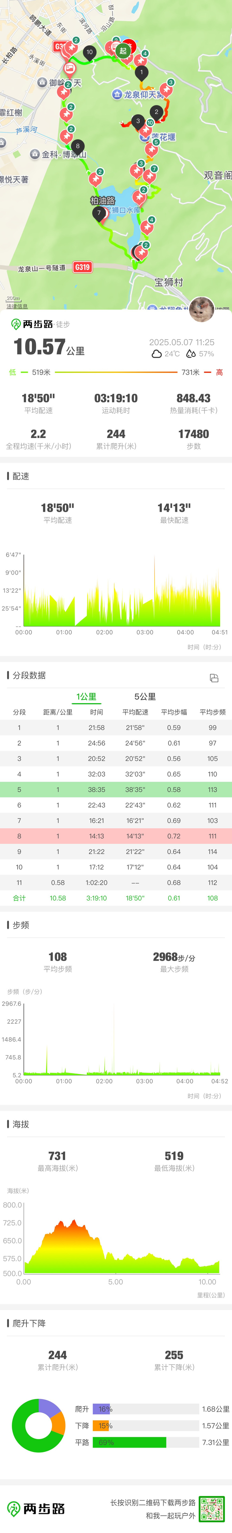Tap the green pace bar chart
232x1533 pixels.
click(x=121, y=590)
